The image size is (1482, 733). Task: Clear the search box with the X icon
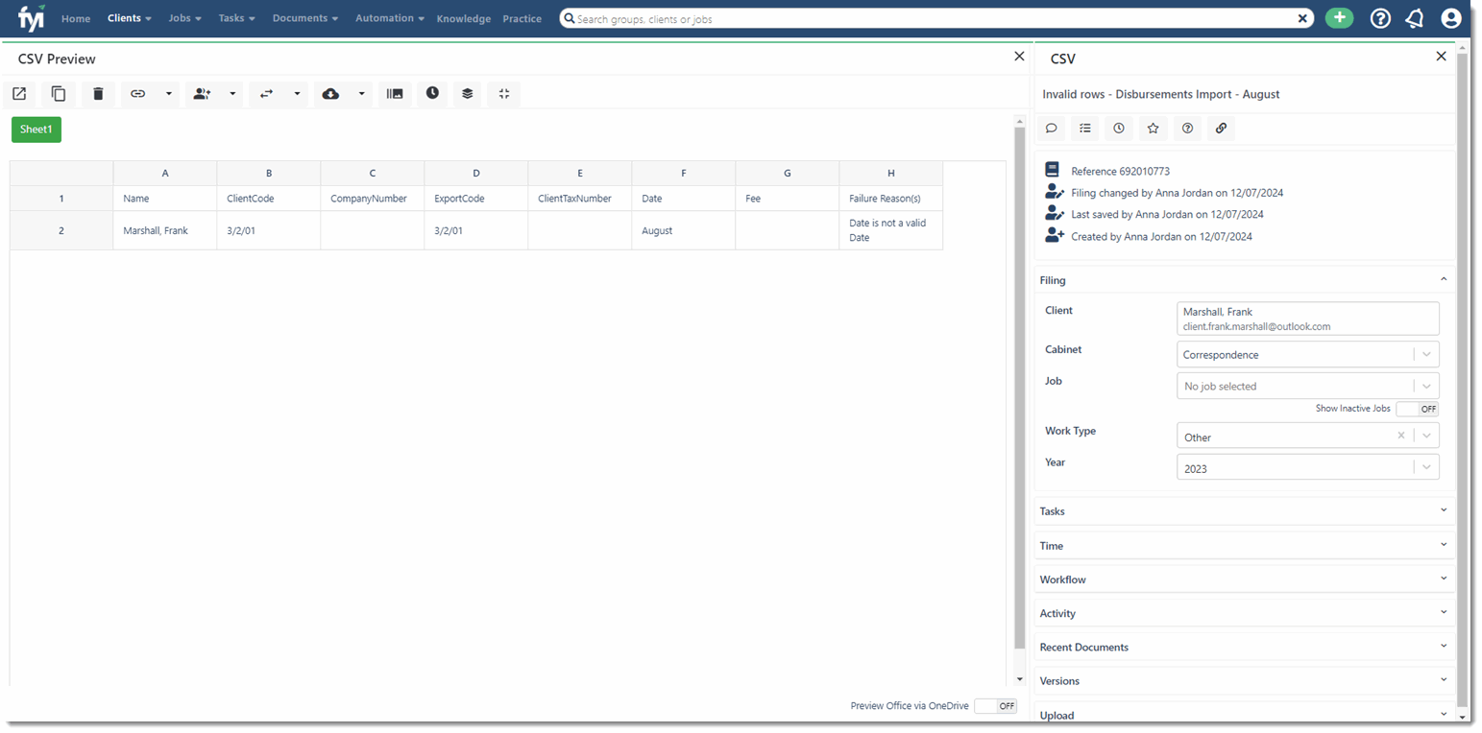tap(1302, 18)
